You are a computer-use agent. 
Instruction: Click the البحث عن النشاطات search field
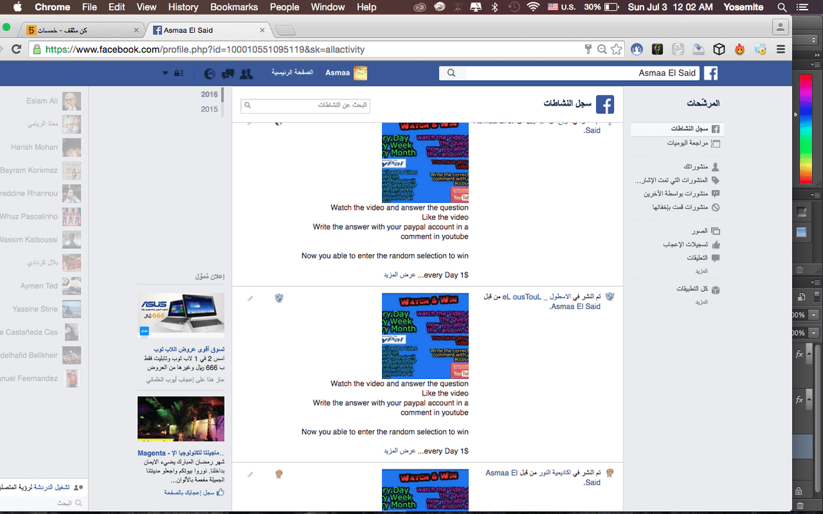click(305, 106)
